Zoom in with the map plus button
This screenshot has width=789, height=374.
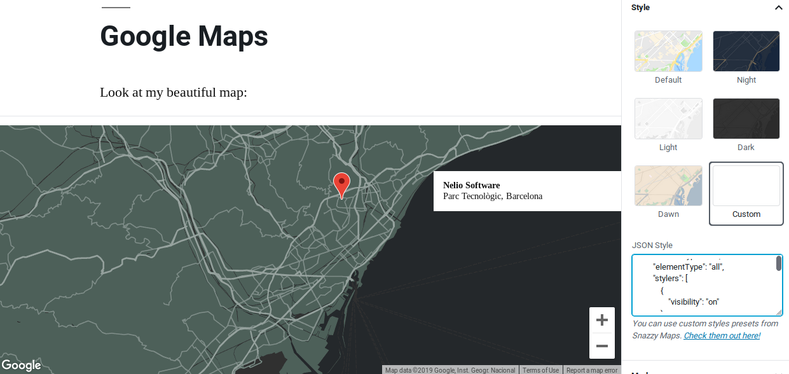[601, 320]
